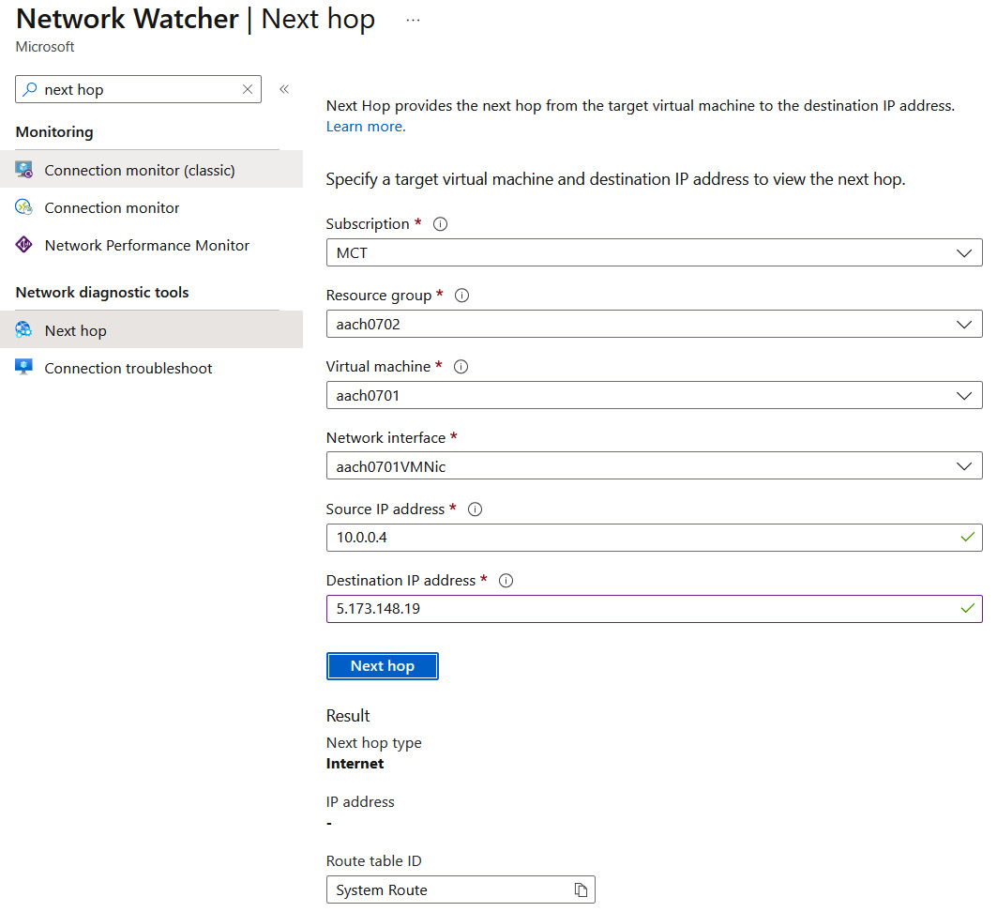Click the Microsoft subtitle text
The width and height of the screenshot is (997, 912).
pos(45,46)
